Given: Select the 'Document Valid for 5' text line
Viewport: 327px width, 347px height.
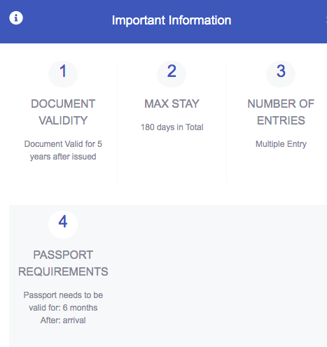Looking at the screenshot, I should pyautogui.click(x=63, y=144).
